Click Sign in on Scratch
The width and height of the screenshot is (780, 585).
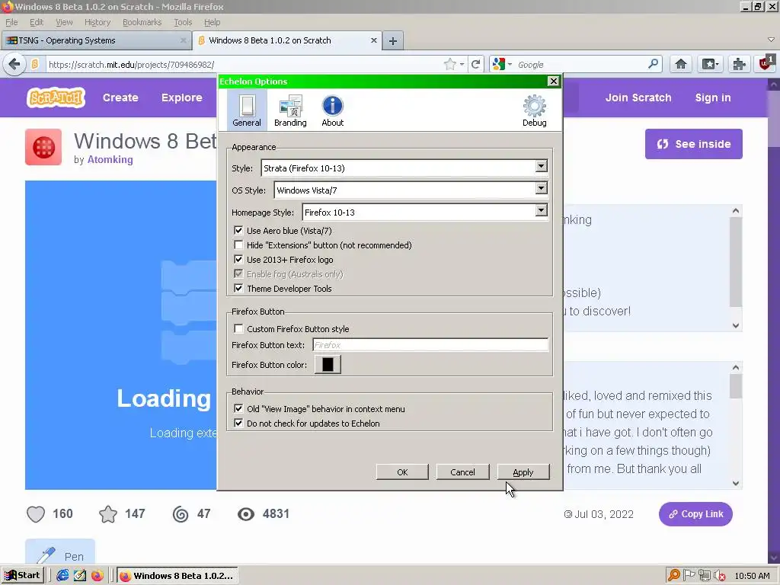[713, 97]
